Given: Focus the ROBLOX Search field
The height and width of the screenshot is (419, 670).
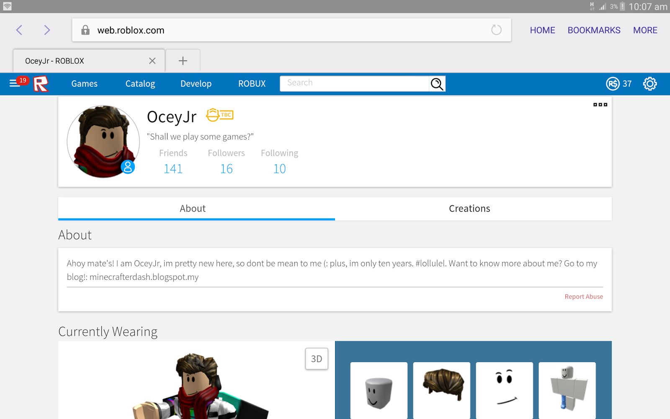Looking at the screenshot, I should tap(354, 83).
